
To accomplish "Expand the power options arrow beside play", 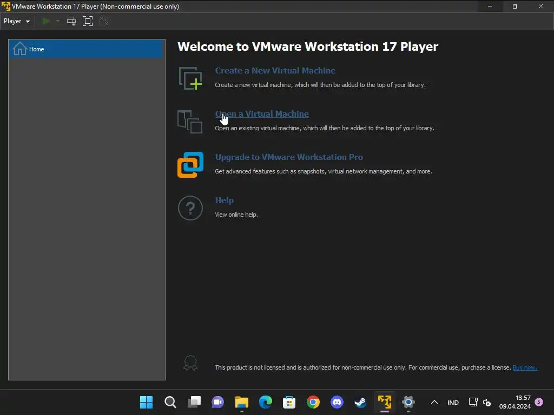I will (x=58, y=21).
